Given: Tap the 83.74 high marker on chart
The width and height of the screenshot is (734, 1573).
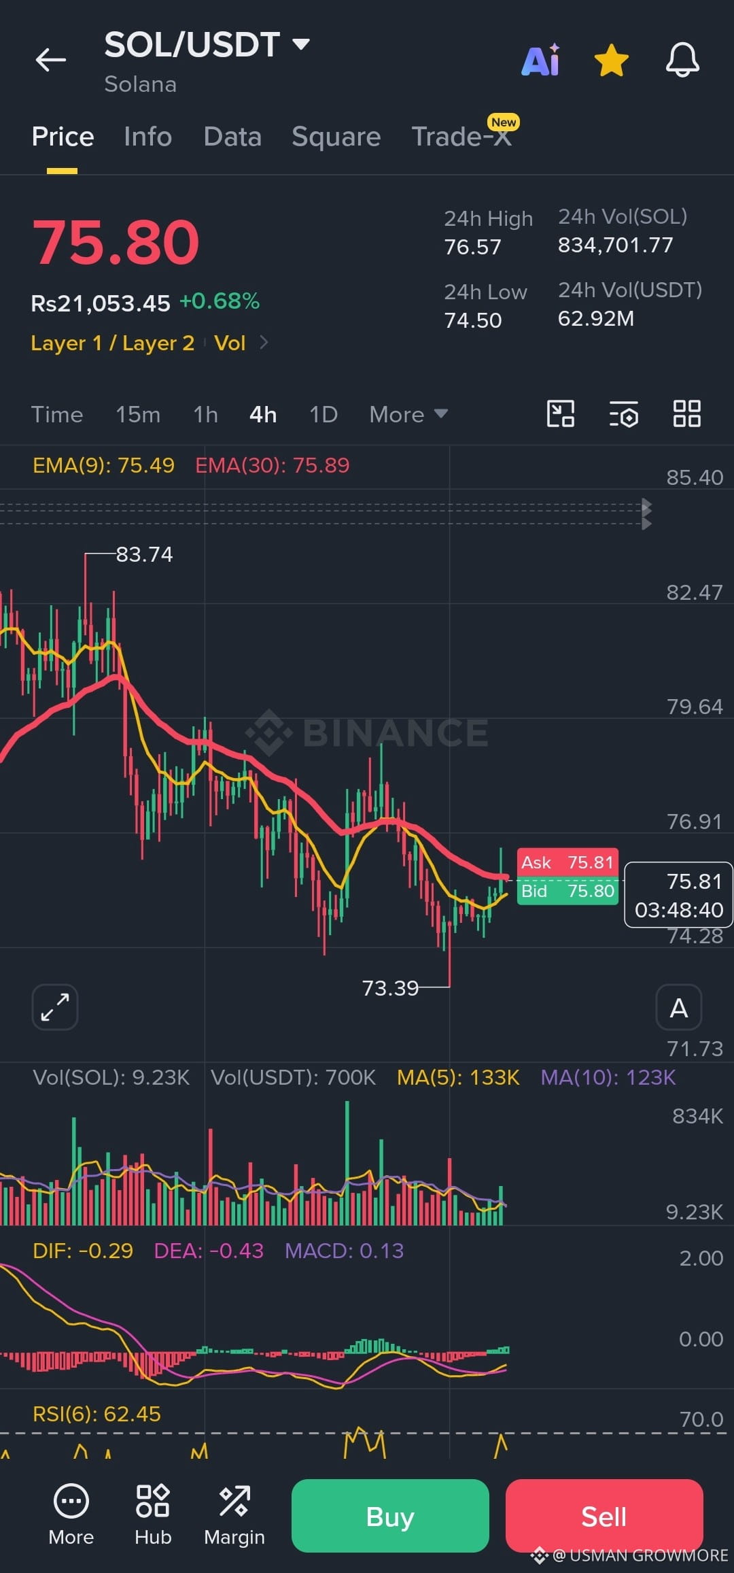Looking at the screenshot, I should 144,554.
